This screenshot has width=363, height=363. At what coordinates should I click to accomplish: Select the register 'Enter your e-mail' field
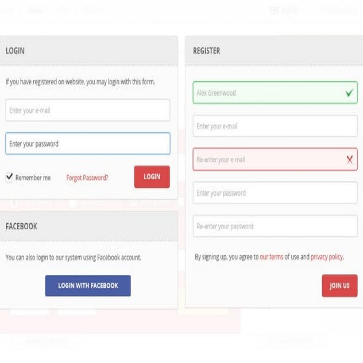[275, 126]
